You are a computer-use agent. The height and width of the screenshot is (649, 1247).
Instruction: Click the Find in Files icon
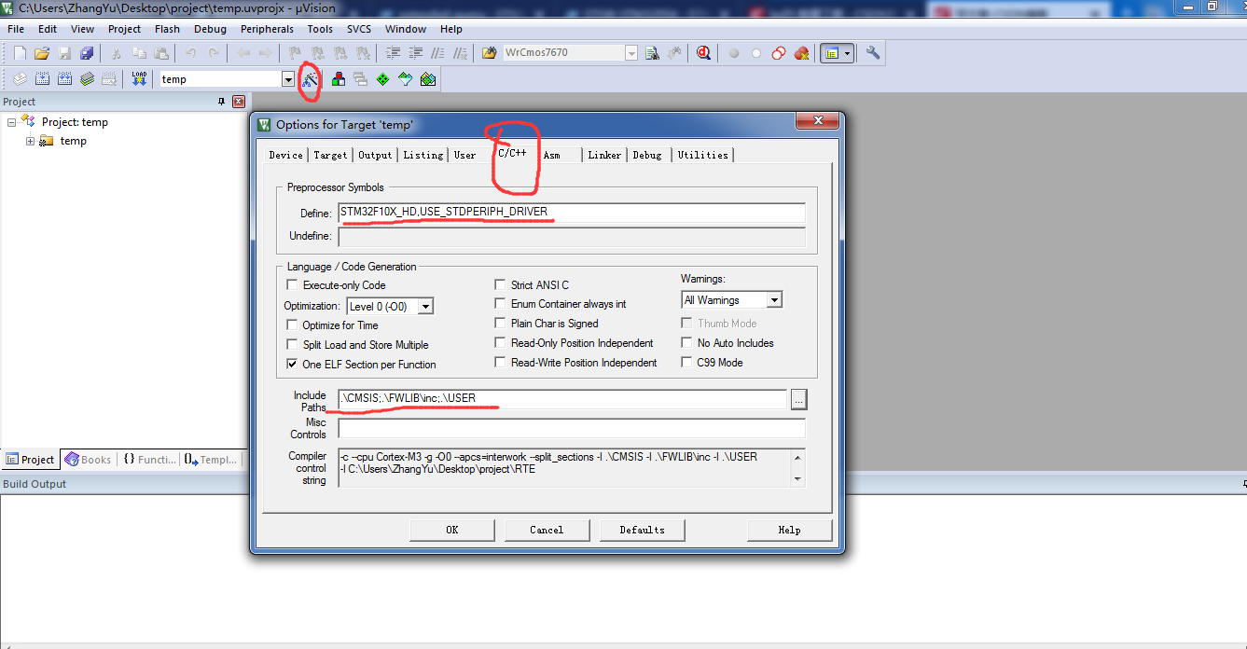coord(490,53)
